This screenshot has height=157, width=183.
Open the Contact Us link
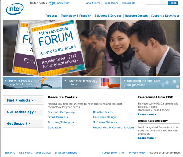click(x=128, y=3)
